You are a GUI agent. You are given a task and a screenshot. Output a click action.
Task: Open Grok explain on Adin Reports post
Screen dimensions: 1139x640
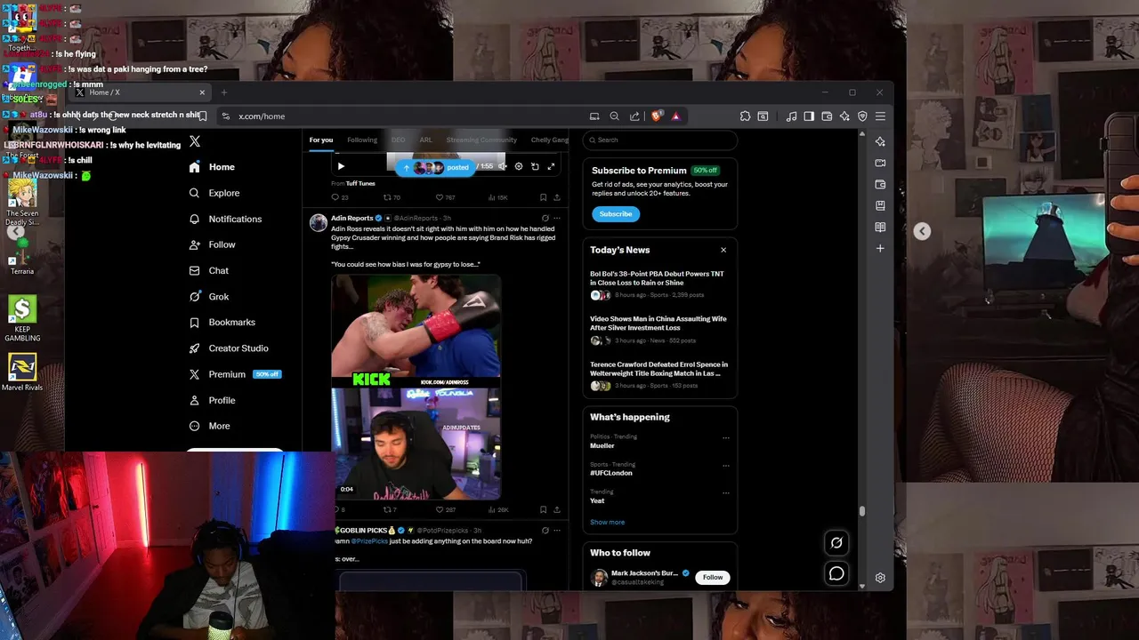545,218
